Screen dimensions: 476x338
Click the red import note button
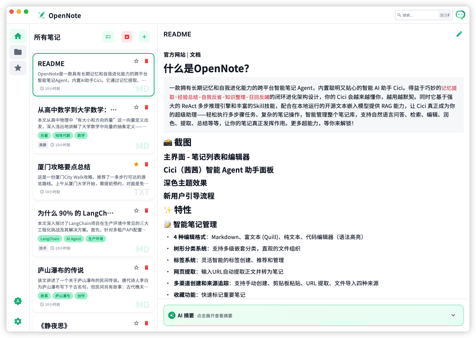tap(127, 37)
